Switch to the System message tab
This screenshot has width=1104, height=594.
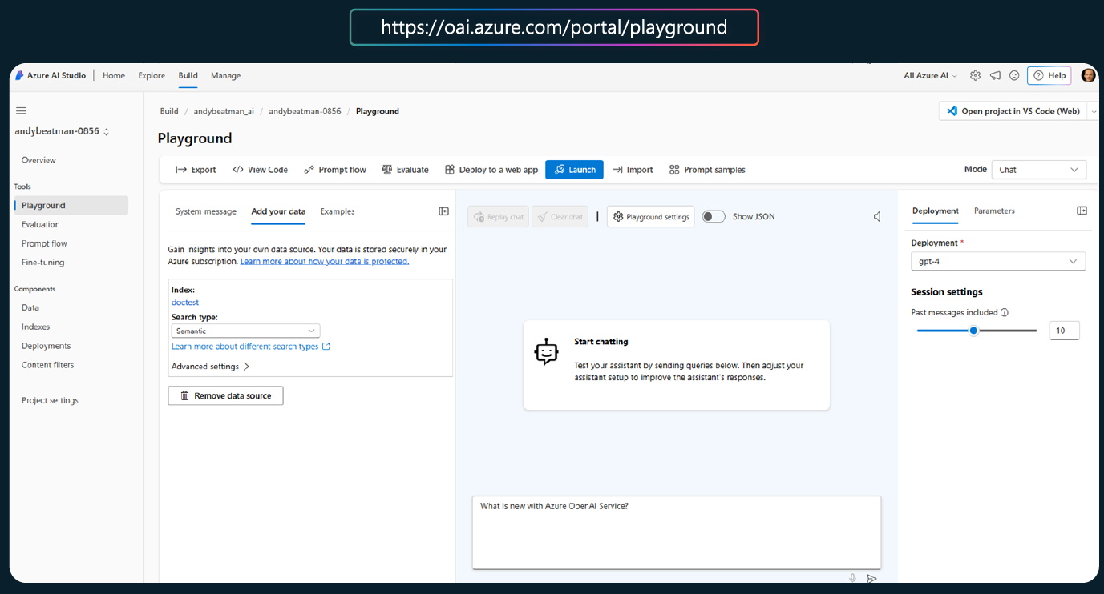(206, 211)
